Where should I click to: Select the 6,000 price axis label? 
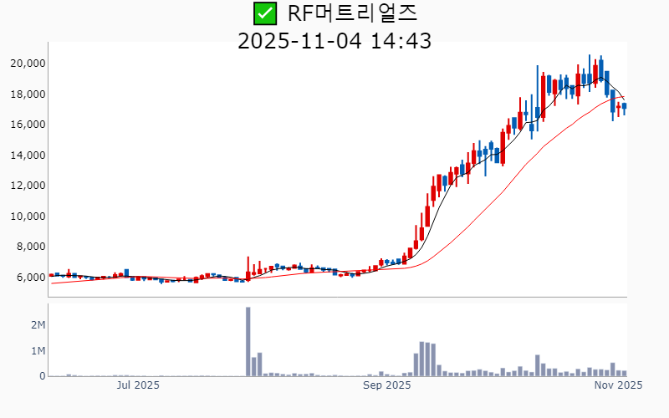(x=32, y=278)
